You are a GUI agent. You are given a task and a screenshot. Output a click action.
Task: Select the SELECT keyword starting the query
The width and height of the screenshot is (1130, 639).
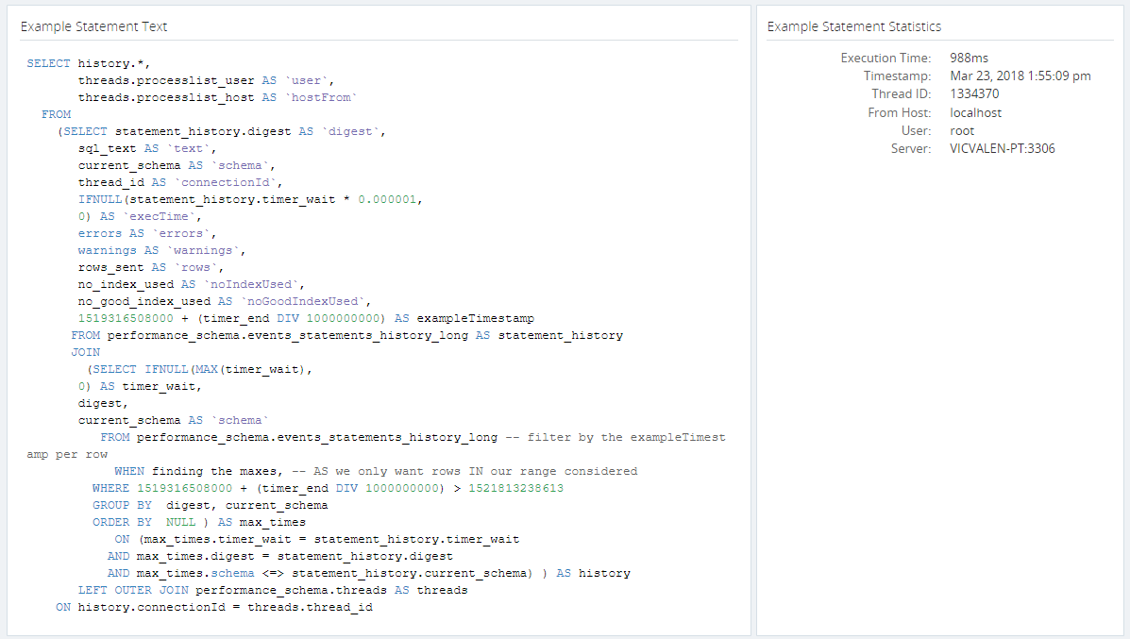[x=48, y=63]
